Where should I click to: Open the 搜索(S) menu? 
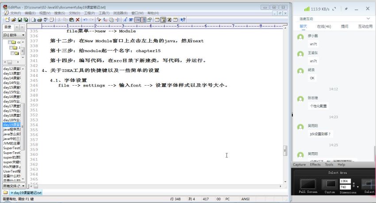click(x=59, y=13)
